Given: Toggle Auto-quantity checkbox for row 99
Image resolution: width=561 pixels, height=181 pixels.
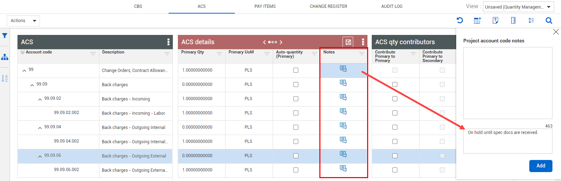Looking at the screenshot, I should (x=296, y=70).
